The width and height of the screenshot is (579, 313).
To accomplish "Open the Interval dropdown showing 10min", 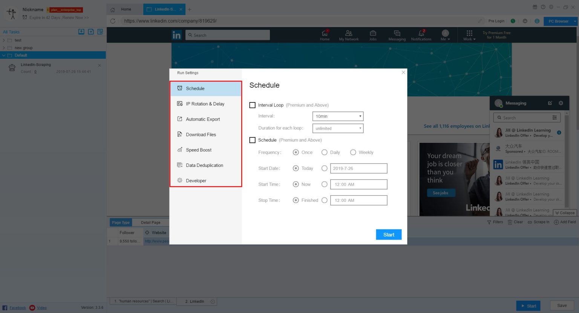I will pos(337,116).
